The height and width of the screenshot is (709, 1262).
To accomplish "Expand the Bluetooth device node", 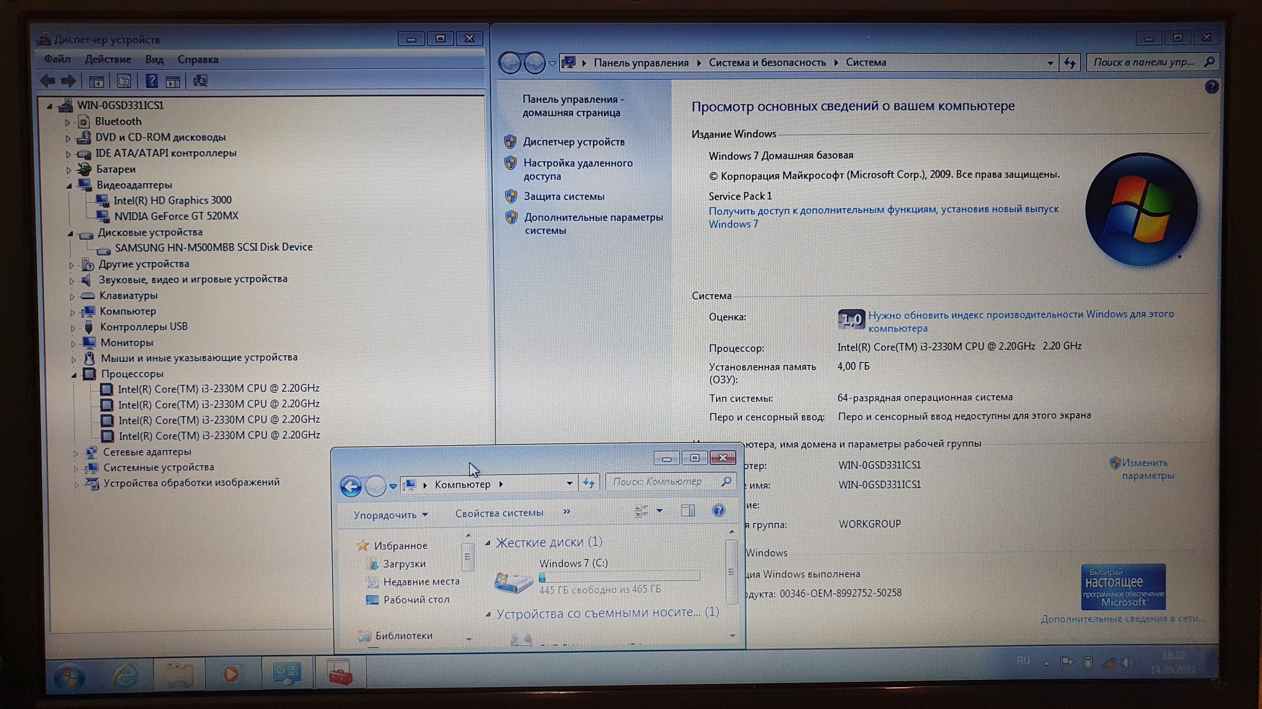I will click(x=68, y=122).
